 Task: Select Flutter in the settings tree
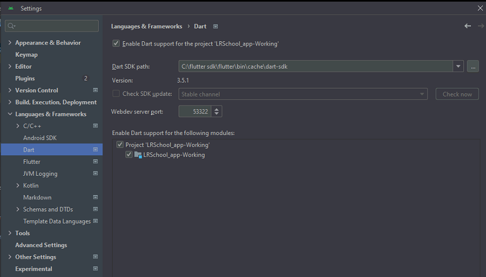[x=32, y=161]
